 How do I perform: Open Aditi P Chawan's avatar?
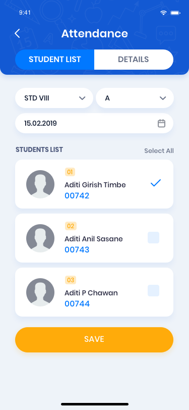pyautogui.click(x=40, y=292)
